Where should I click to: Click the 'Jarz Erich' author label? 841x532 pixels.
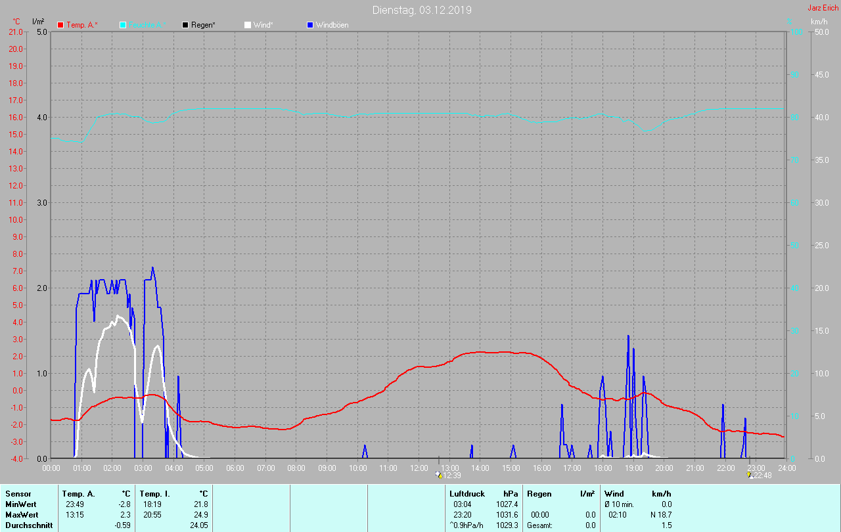[x=823, y=8]
